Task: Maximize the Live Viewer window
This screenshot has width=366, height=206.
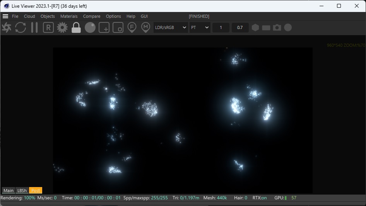Action: [x=339, y=6]
